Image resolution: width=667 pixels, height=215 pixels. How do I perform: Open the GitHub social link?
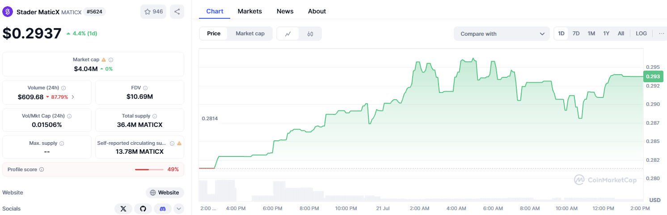tap(143, 209)
